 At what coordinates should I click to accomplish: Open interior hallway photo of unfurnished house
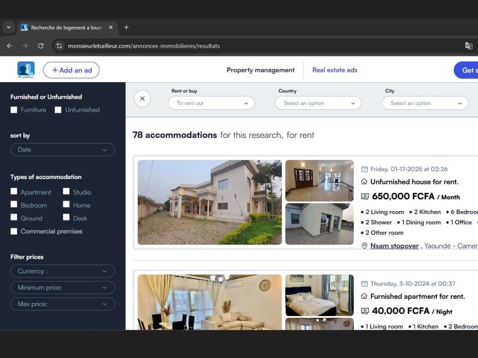coord(319,180)
